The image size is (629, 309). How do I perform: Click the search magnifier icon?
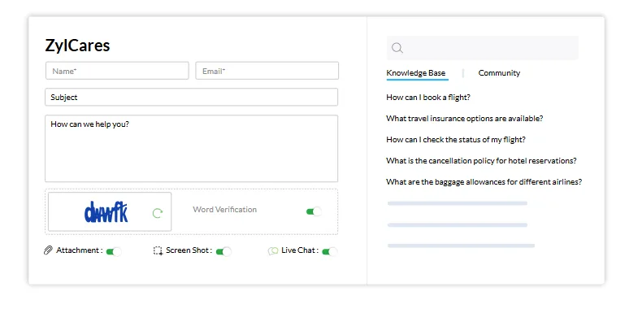[397, 48]
